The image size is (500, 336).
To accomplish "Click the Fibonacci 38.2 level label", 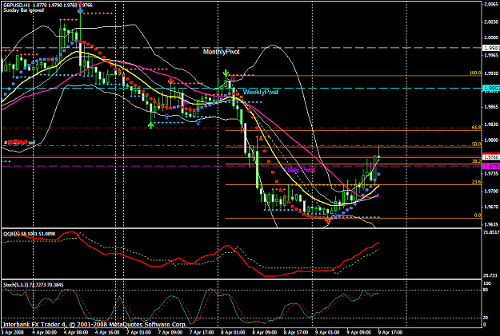I will click(x=476, y=161).
